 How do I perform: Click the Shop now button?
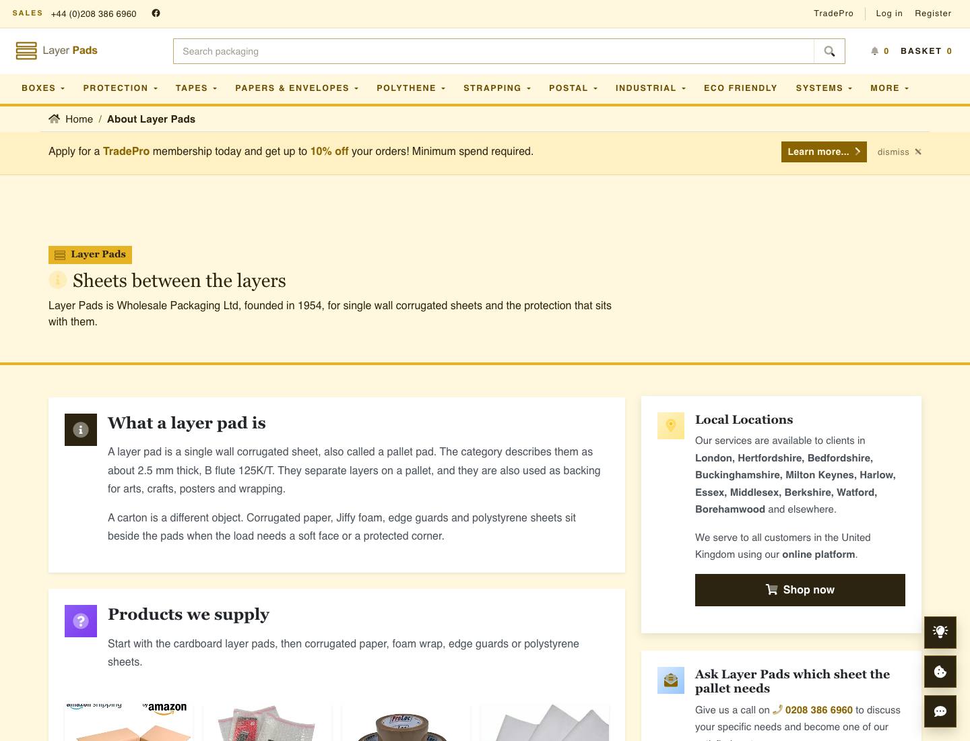[x=800, y=590]
